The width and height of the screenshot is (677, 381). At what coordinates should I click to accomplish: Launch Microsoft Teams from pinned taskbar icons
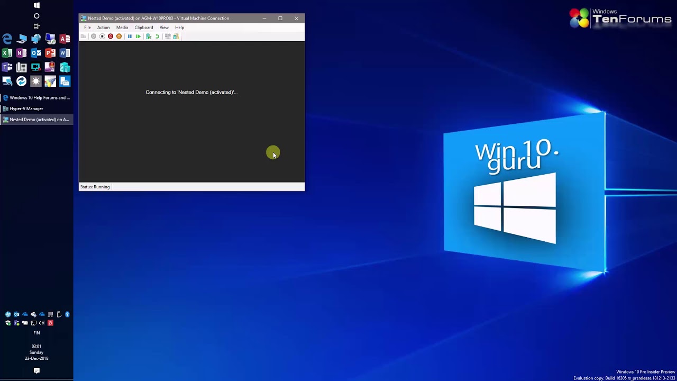coord(7,67)
